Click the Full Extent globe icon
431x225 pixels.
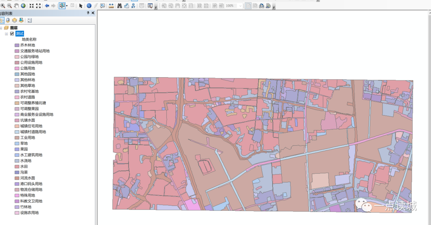click(x=23, y=6)
